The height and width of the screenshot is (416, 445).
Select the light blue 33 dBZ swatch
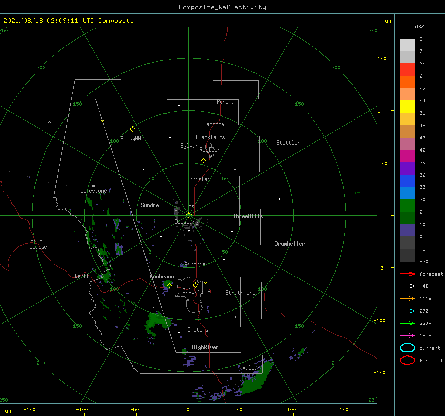click(x=407, y=193)
